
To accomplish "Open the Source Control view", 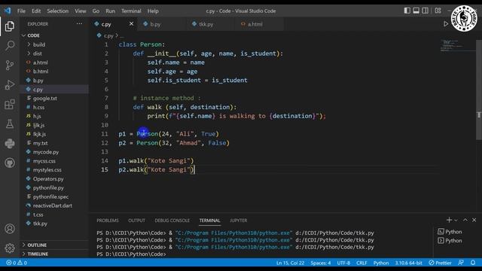I will 10,65.
